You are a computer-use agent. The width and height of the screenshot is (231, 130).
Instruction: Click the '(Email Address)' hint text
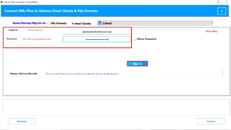tap(35, 30)
